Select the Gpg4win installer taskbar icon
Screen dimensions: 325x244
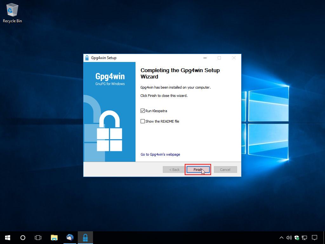point(85,237)
